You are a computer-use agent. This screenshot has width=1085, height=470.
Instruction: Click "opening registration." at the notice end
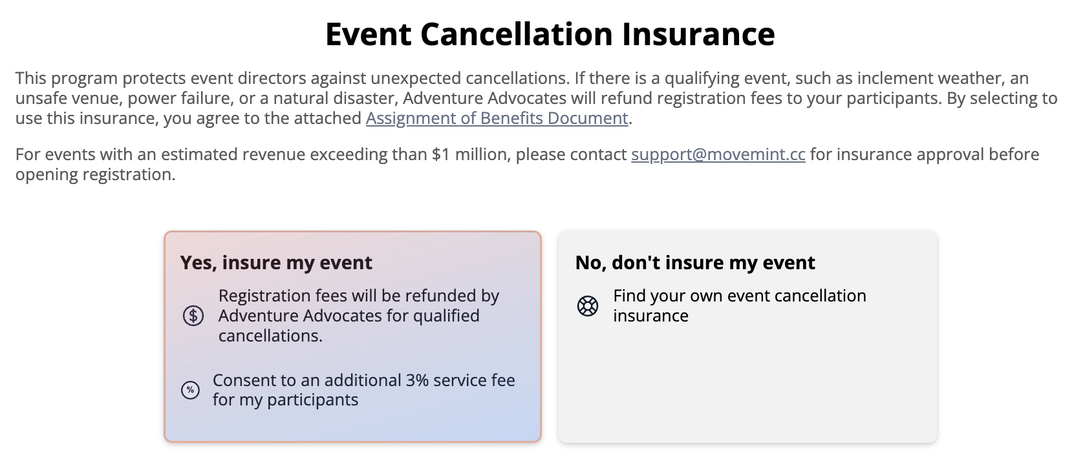point(95,174)
